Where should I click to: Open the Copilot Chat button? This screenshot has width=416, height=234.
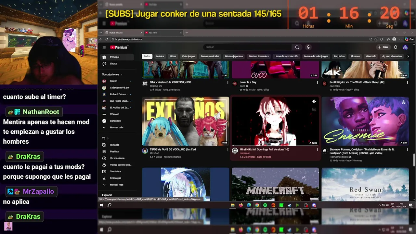pyautogui.click(x=409, y=39)
